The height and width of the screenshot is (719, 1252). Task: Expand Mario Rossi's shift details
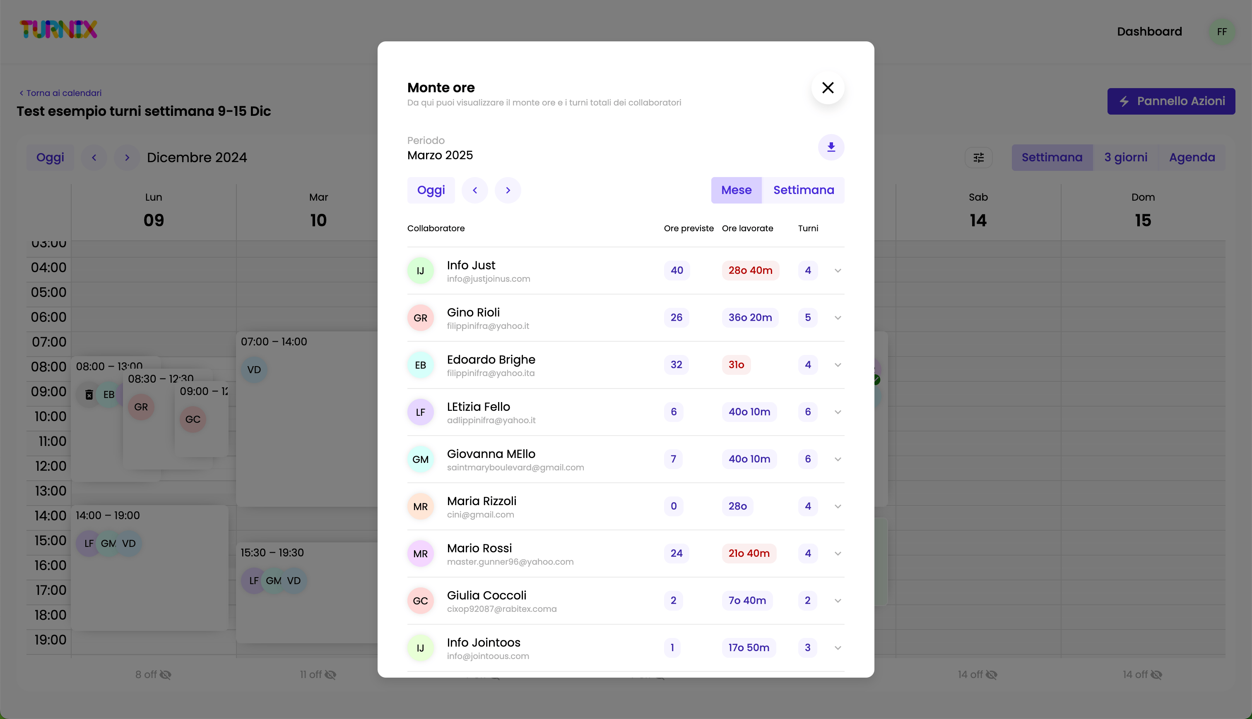coord(838,554)
